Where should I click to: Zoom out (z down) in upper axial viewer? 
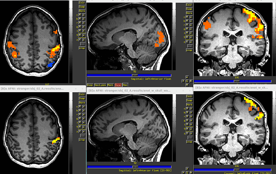(x=80, y=40)
